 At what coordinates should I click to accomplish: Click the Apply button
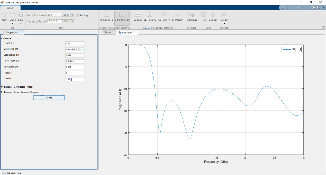click(x=49, y=98)
